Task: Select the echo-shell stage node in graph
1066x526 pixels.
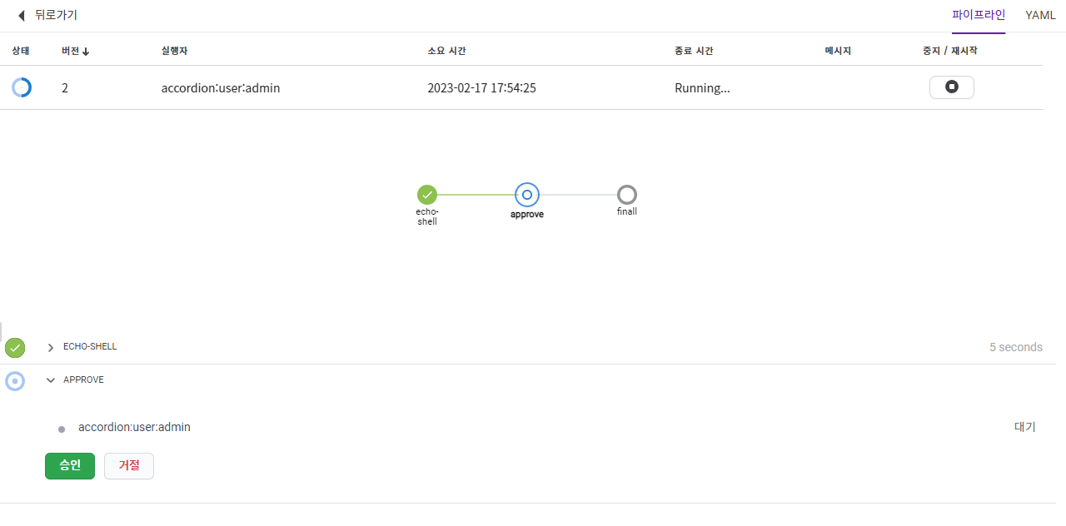Action: tap(427, 195)
